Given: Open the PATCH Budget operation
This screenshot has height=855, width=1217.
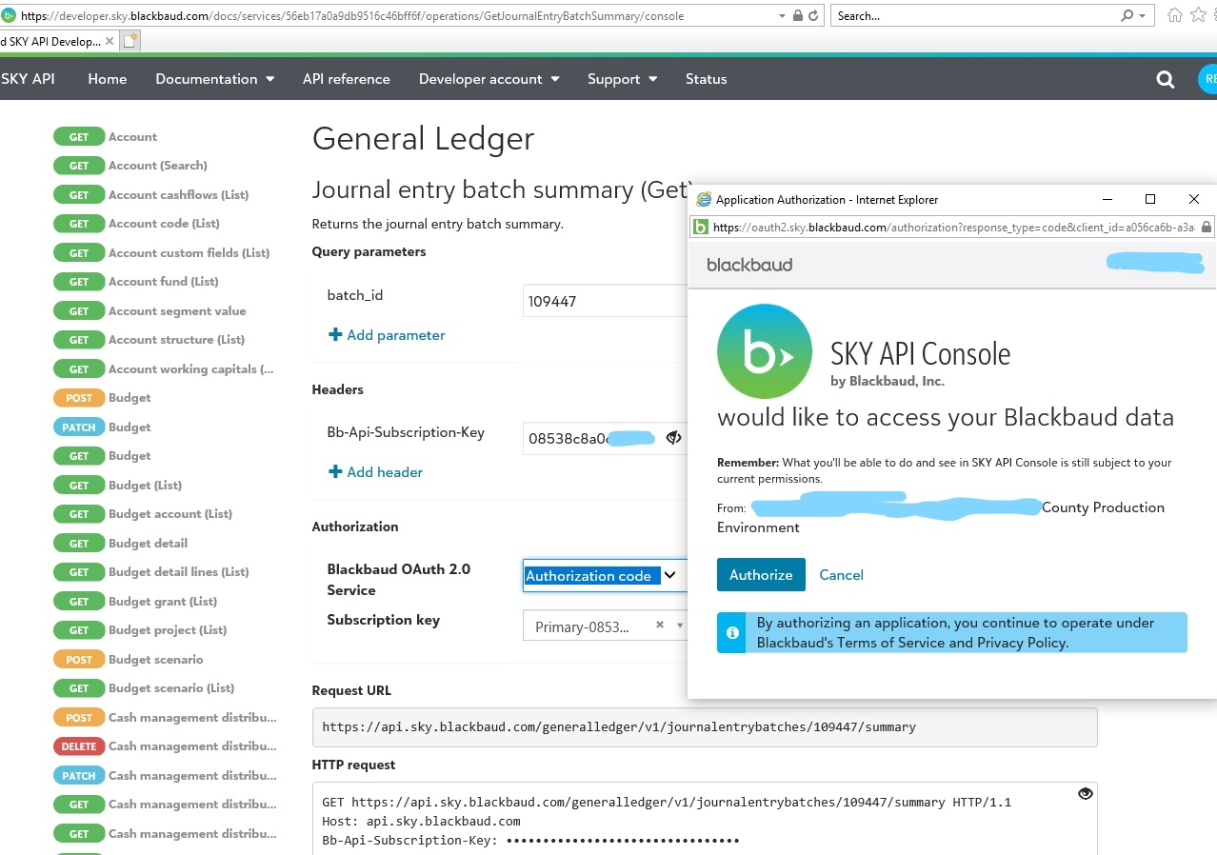Looking at the screenshot, I should 102,427.
